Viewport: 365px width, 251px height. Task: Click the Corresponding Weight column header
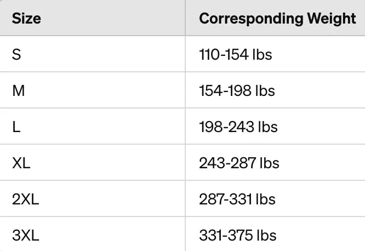pyautogui.click(x=275, y=18)
